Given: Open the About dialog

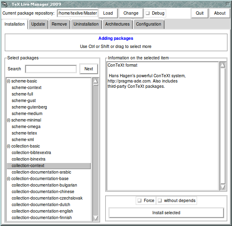Looking at the screenshot, I should tap(220, 13).
